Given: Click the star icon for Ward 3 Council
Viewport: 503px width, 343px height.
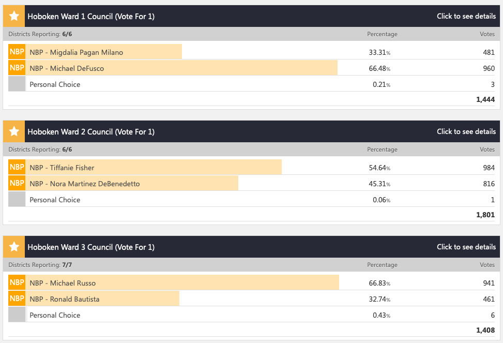Looking at the screenshot, I should click(14, 247).
